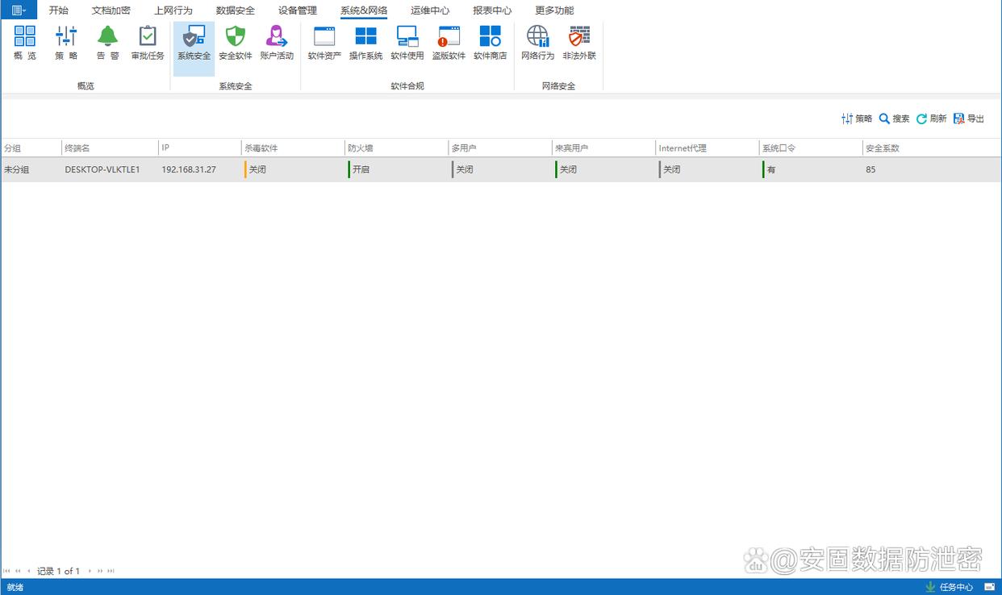Click the 策略 sliders icon in ribbon
1002x595 pixels.
[66, 43]
